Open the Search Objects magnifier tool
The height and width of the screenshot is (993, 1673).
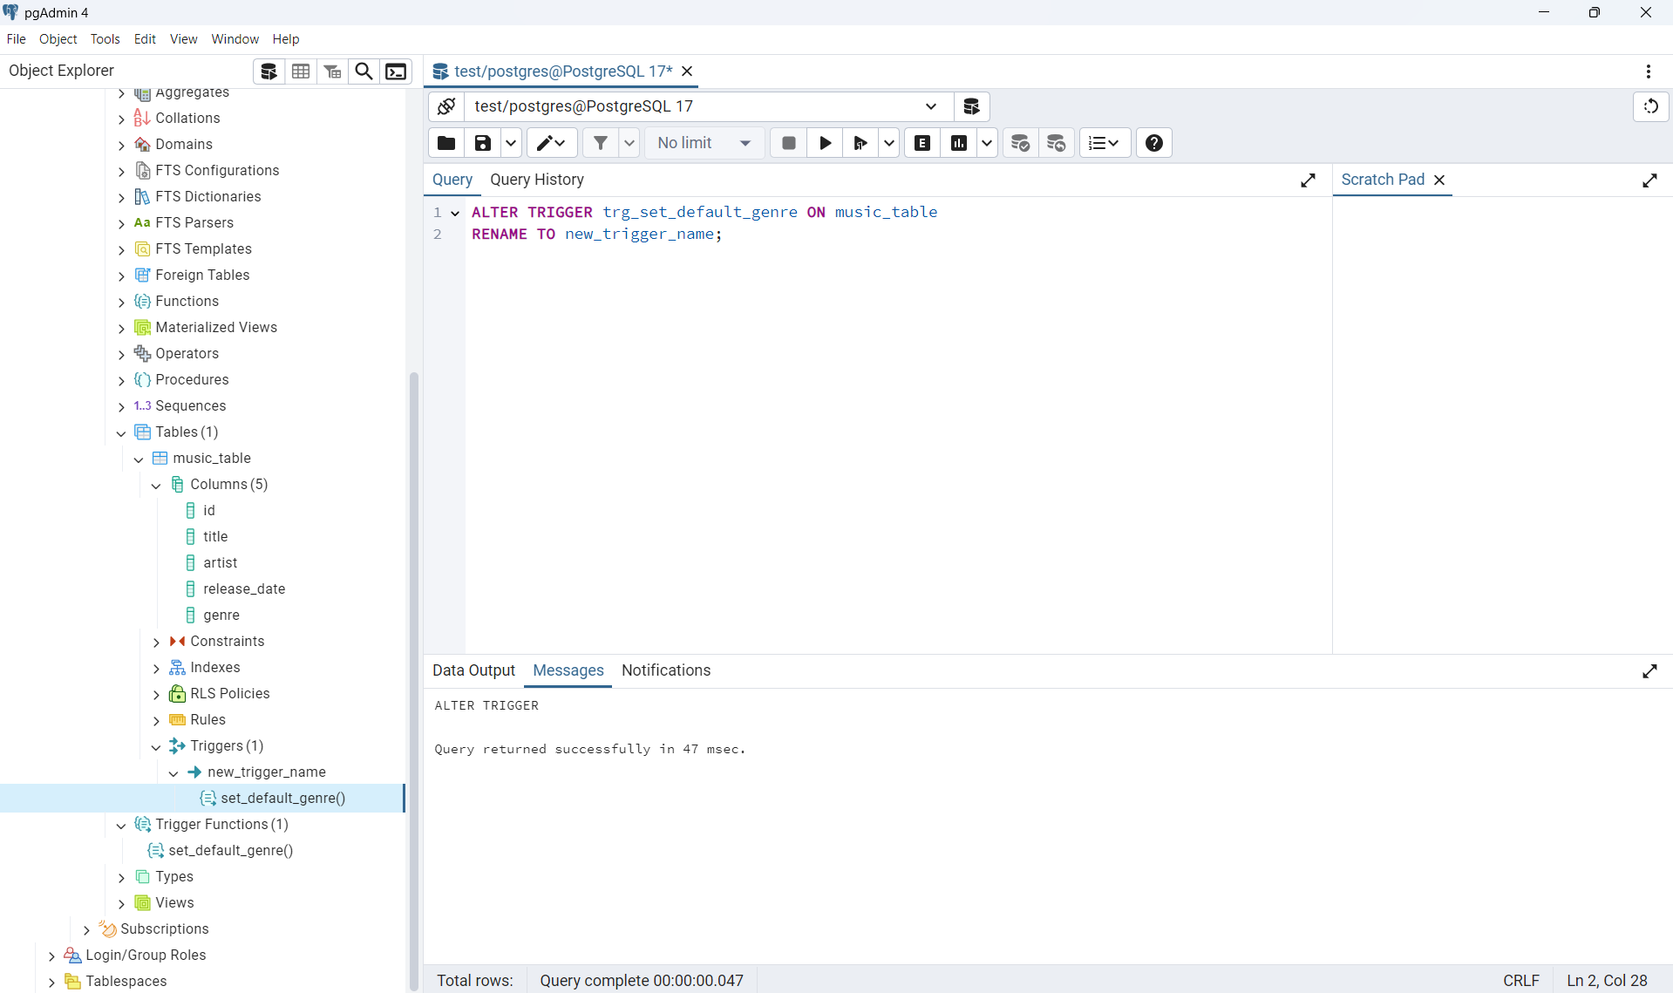364,71
